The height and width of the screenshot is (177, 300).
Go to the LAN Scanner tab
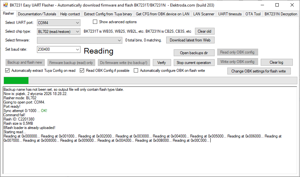pyautogui.click(x=204, y=14)
